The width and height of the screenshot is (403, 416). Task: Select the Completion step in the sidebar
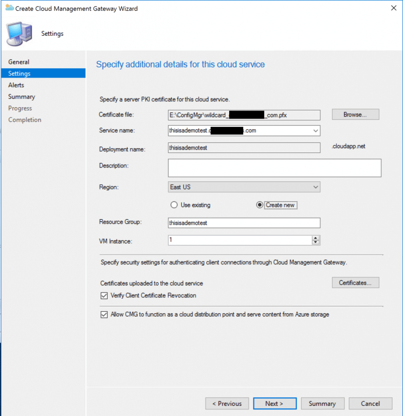tap(25, 119)
